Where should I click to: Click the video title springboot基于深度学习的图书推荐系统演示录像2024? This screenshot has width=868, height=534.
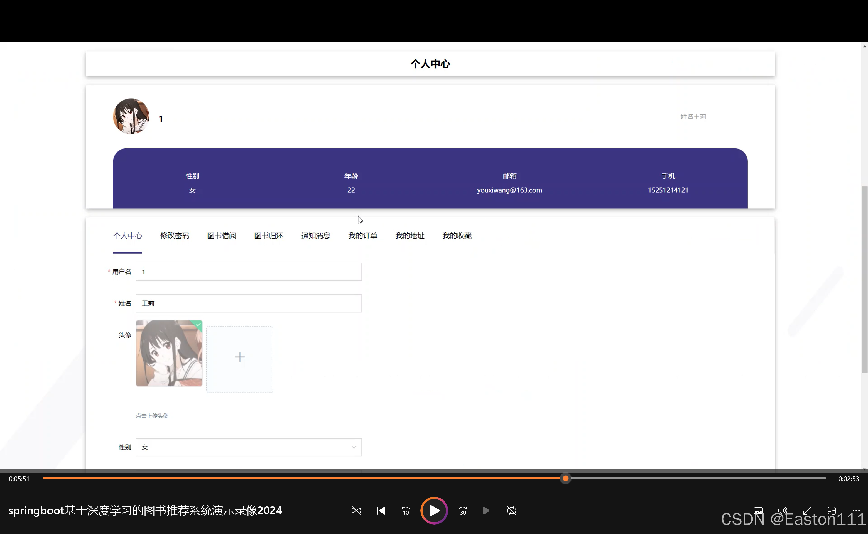[x=145, y=510]
